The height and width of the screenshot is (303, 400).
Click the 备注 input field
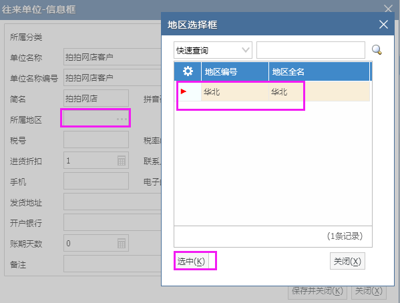(112, 264)
